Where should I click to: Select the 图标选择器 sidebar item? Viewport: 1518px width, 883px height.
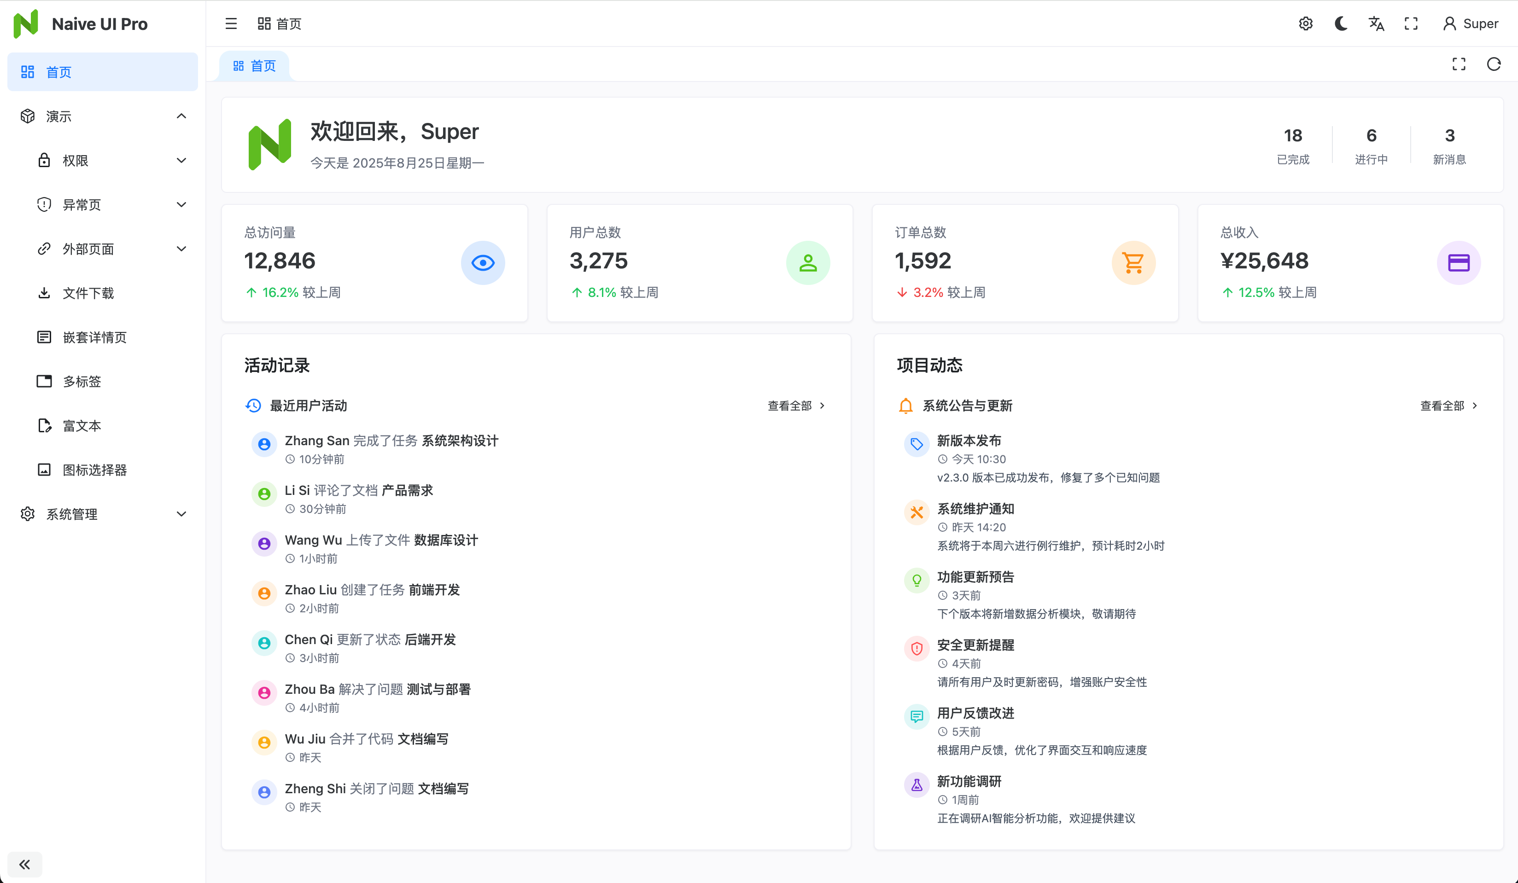pyautogui.click(x=98, y=469)
